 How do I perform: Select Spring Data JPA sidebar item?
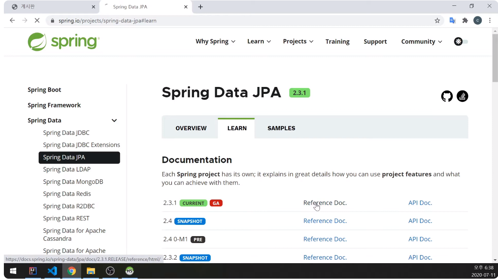[79, 157]
